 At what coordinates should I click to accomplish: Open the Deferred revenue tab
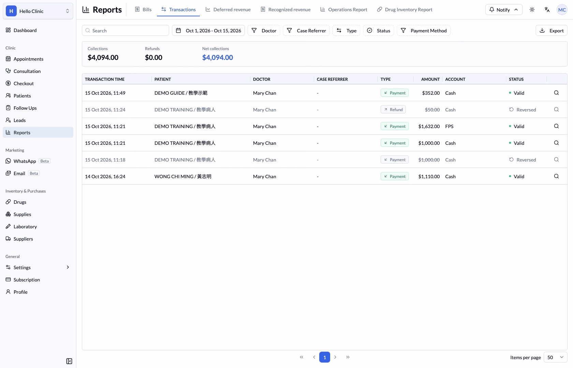(228, 10)
